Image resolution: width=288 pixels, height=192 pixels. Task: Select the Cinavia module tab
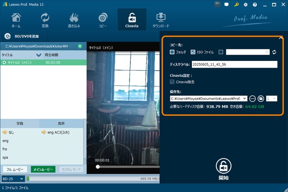[132, 20]
